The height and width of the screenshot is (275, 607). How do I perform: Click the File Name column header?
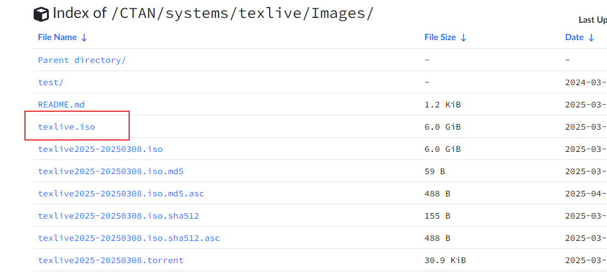click(x=57, y=37)
